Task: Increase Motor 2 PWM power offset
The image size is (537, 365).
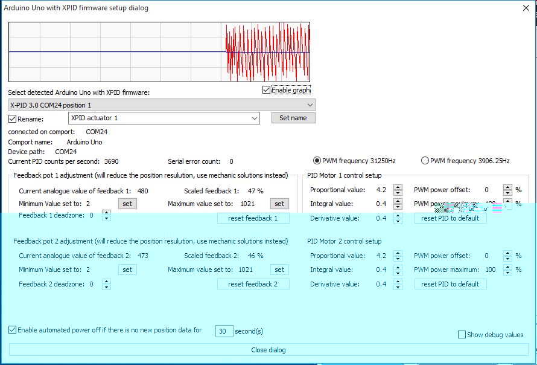Action: [507, 253]
